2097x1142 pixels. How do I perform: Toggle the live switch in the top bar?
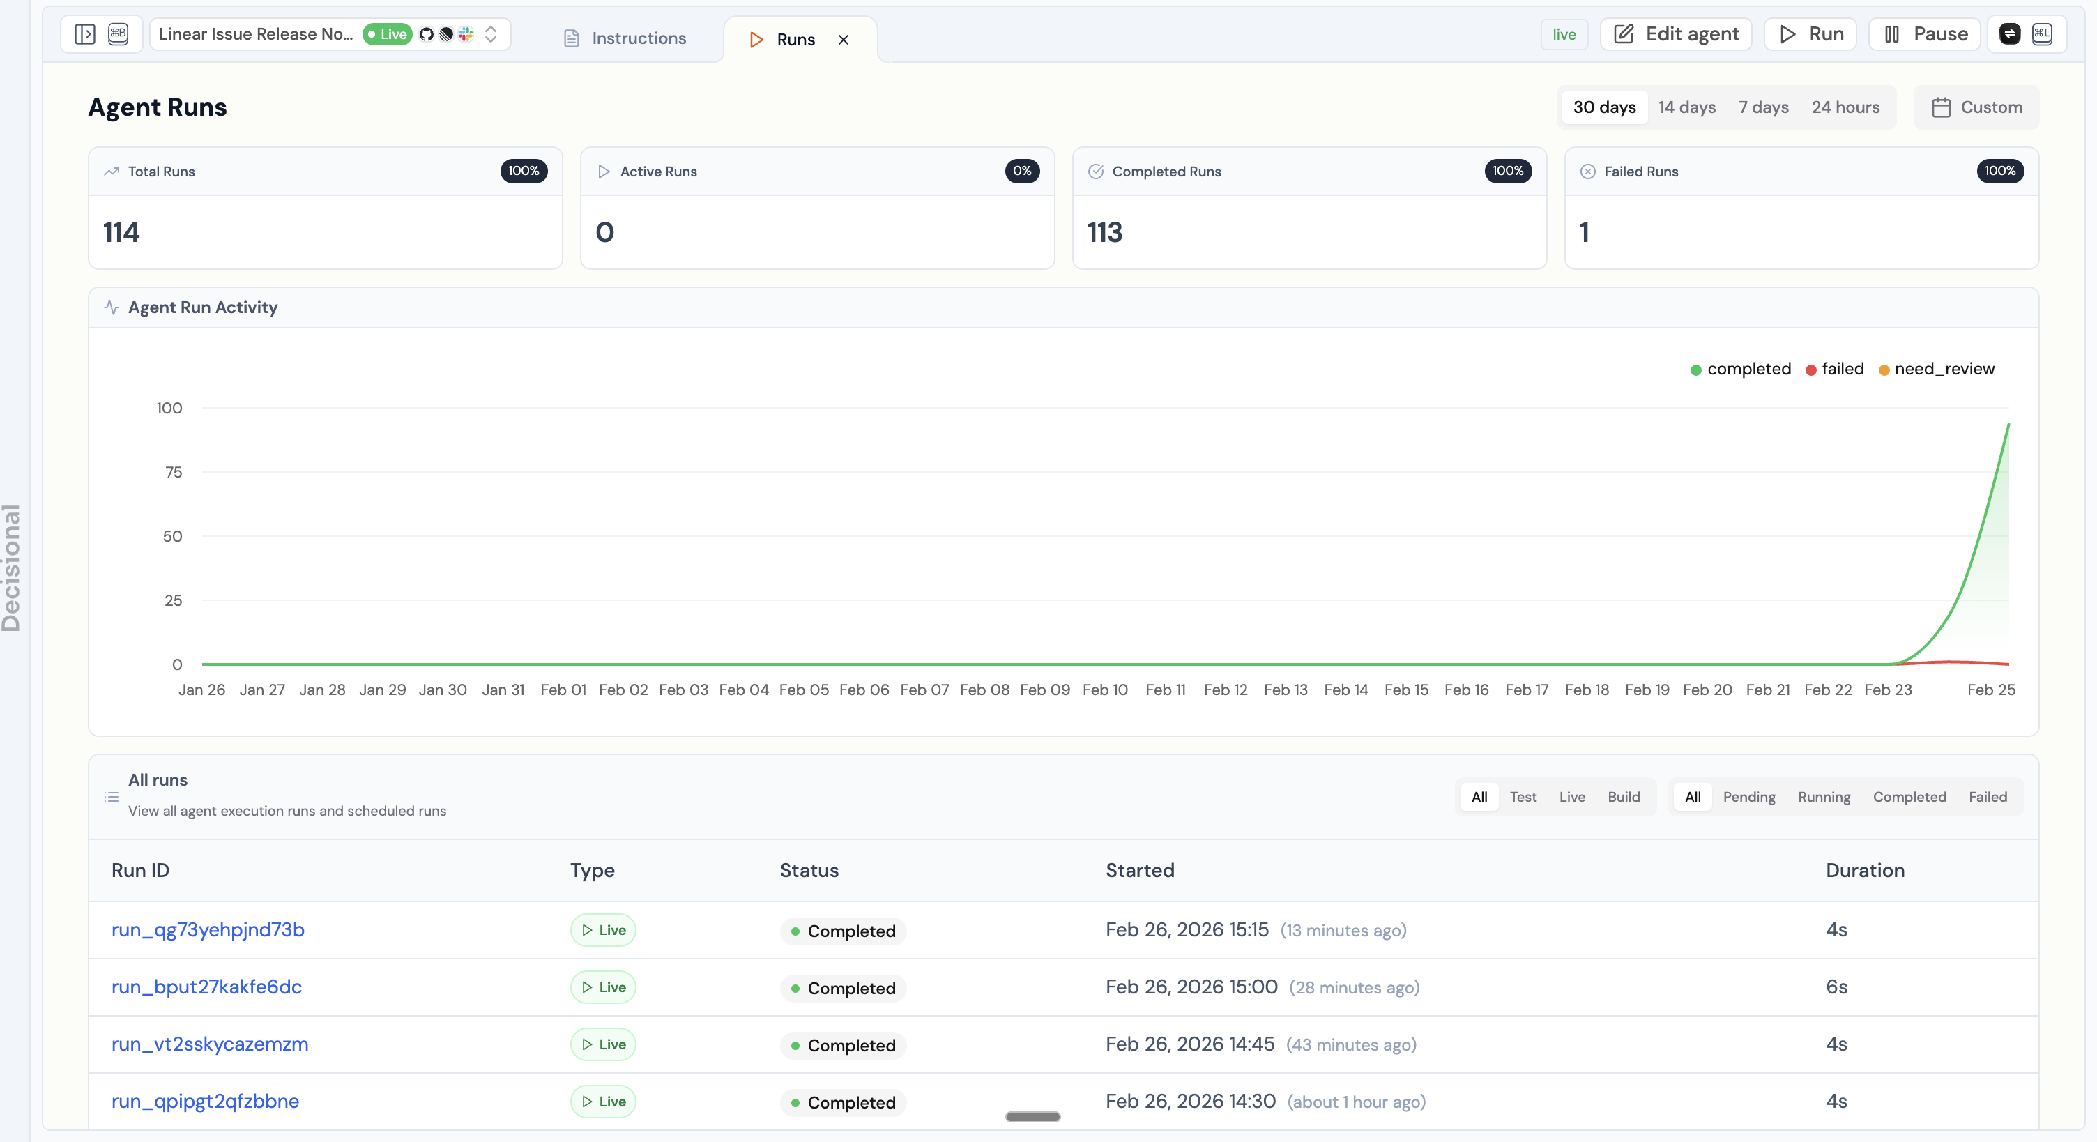tap(1564, 34)
